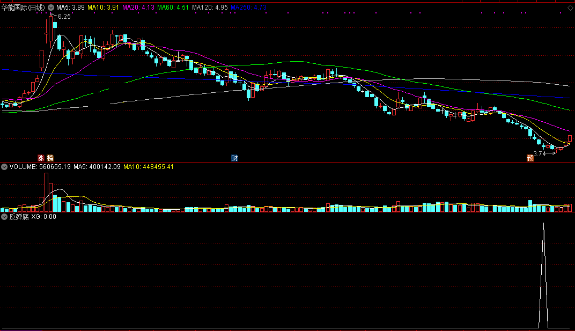Select the VOLUME: 560655.19 label
The image size is (575, 331).
pos(40,167)
